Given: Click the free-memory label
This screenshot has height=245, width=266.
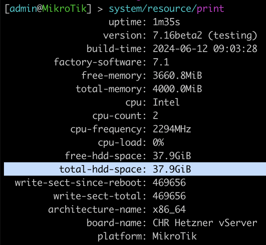Looking at the screenshot, I should (114, 76).
